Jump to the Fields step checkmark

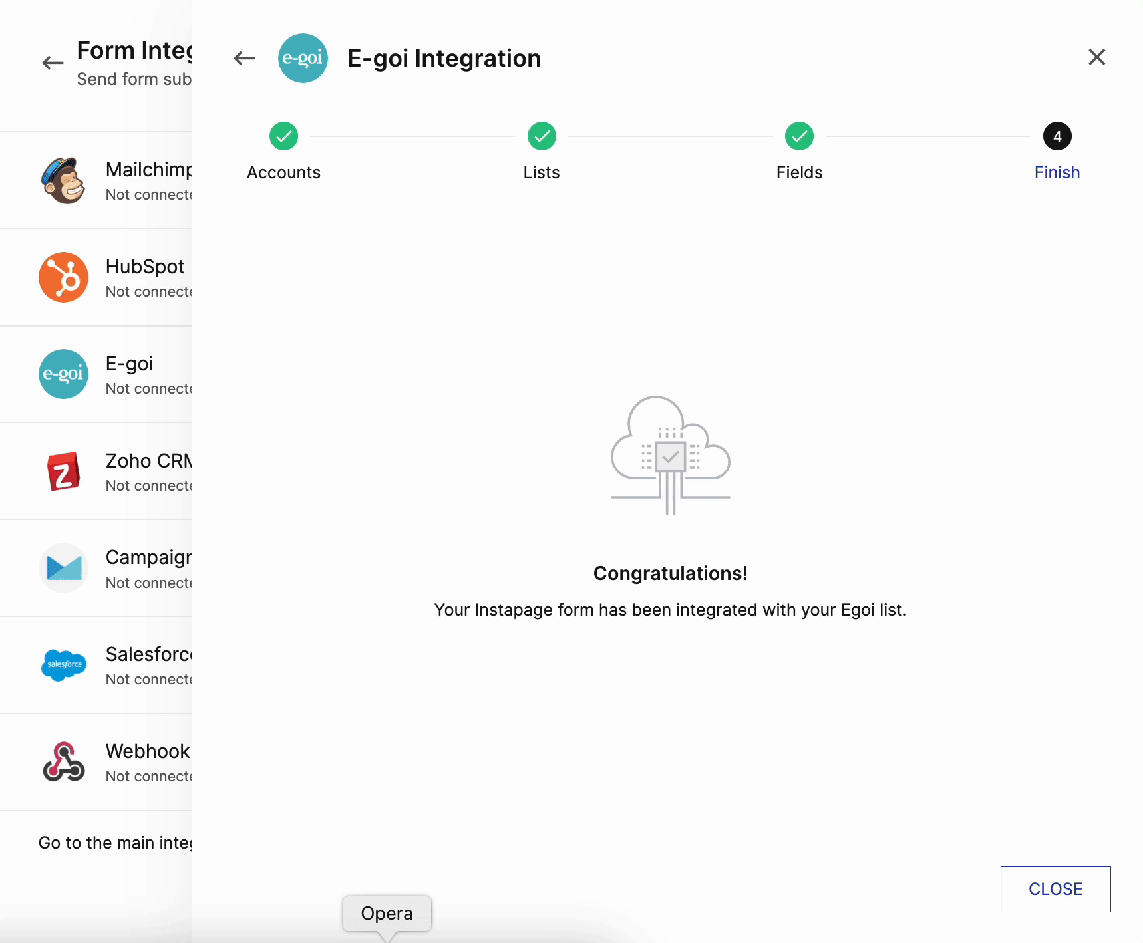(799, 136)
